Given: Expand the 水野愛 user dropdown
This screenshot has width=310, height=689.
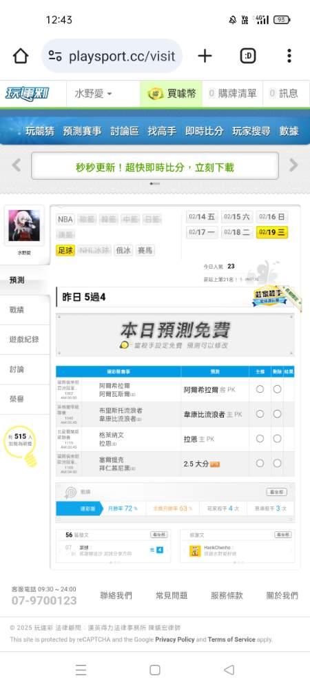Looking at the screenshot, I should click(x=93, y=94).
